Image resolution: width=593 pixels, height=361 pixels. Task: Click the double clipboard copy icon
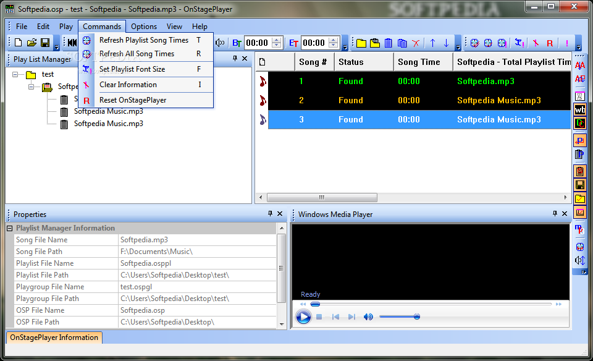(402, 43)
